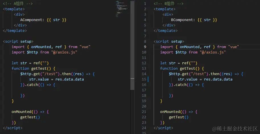Screen dimensions: 260x134
Task: Select line number 4 in right editor gutter
Action: coord(145,20)
